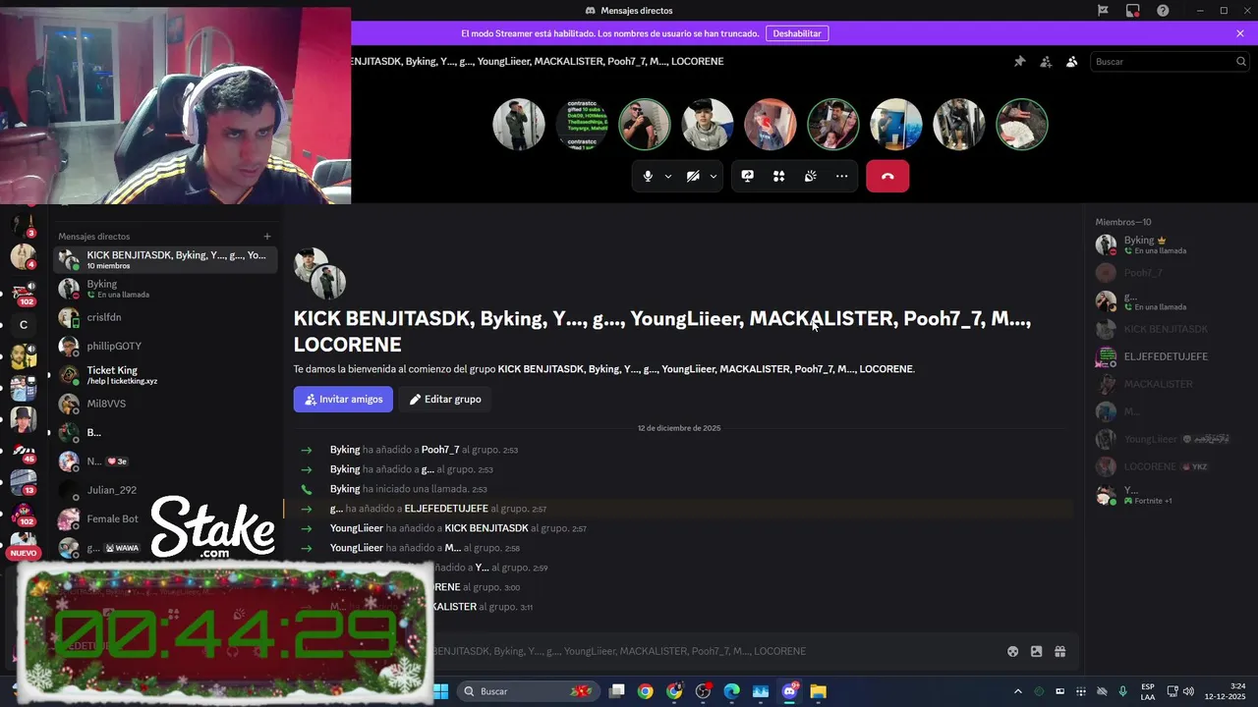Click the last call participant avatar, holding cash
Screen dimensions: 1258x707
(1022, 125)
